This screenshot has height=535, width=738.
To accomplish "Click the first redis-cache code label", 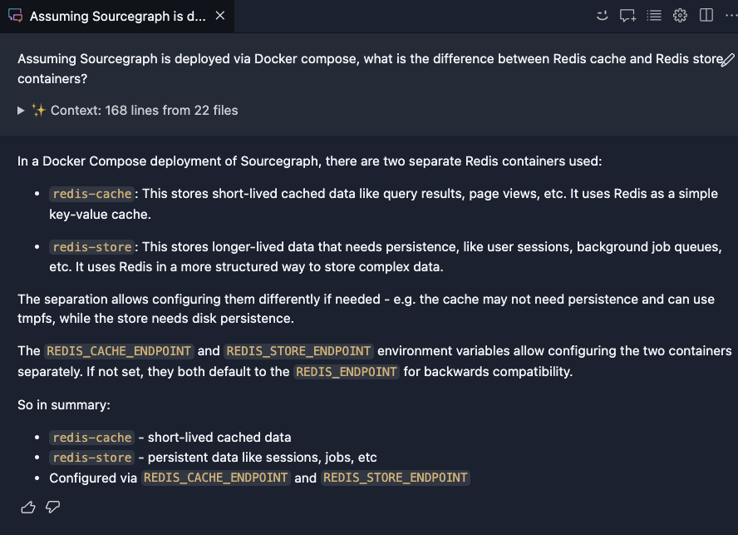I will point(91,194).
